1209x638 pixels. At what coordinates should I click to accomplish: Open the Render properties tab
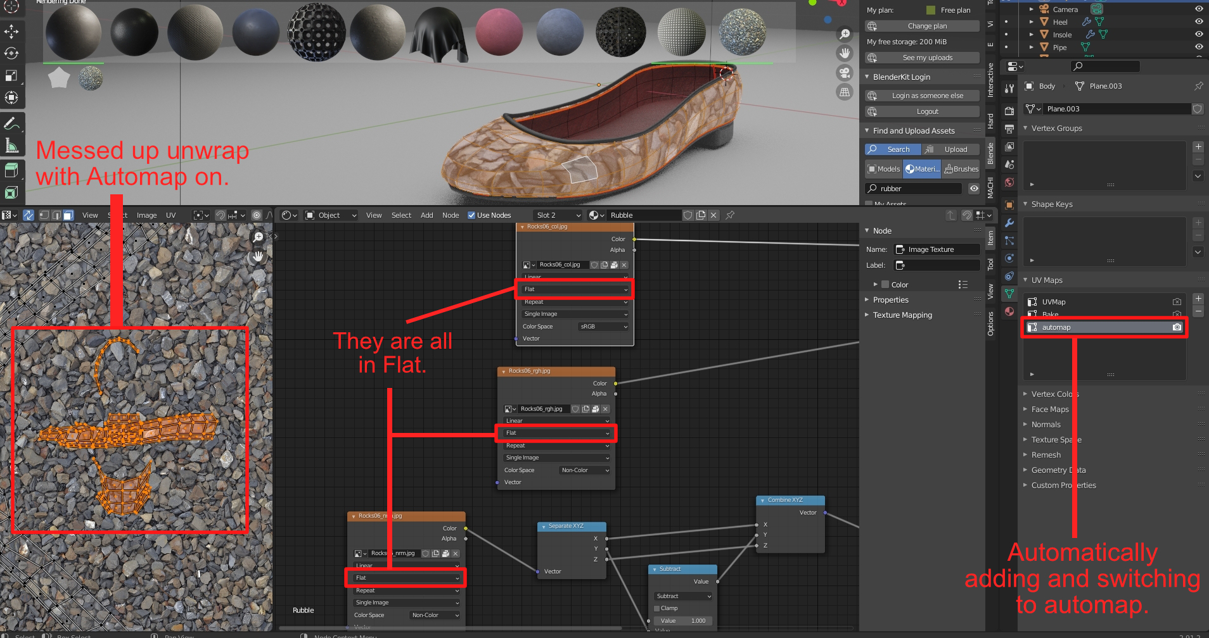pos(1009,111)
